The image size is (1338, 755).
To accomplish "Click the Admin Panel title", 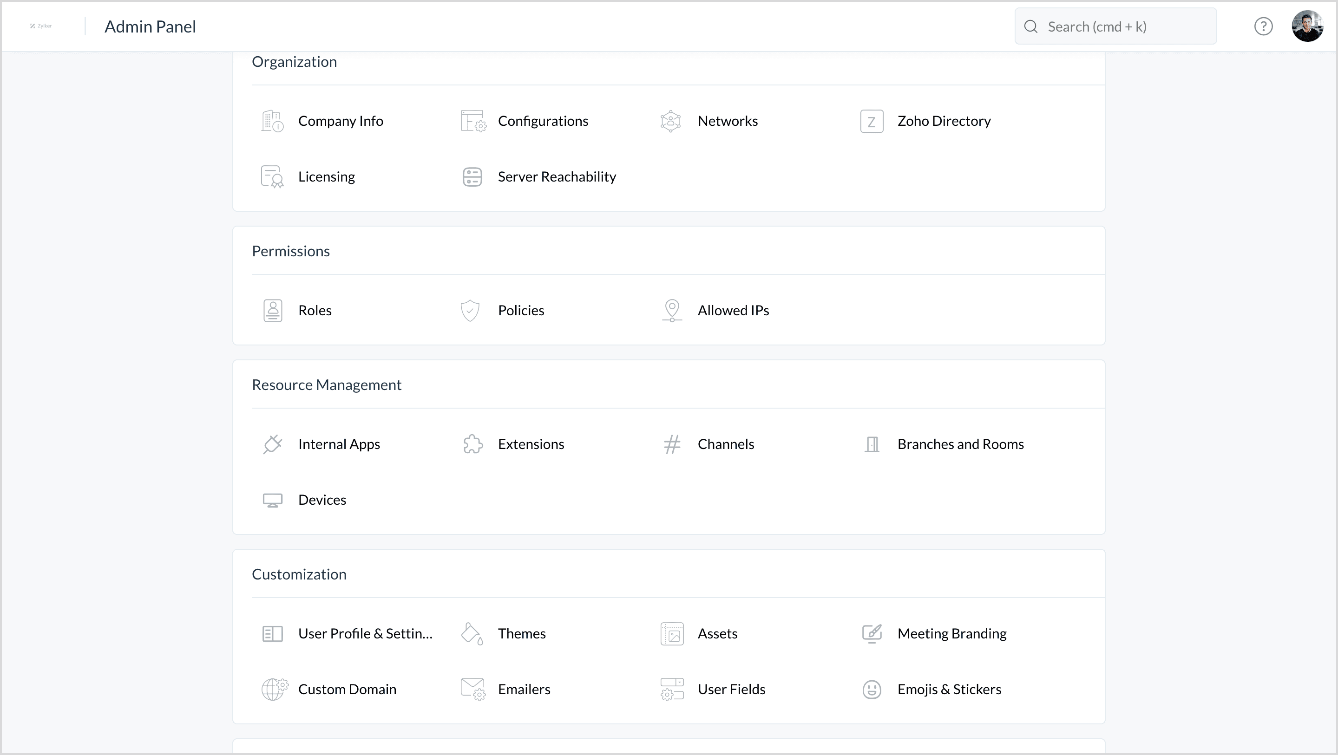I will pyautogui.click(x=150, y=26).
